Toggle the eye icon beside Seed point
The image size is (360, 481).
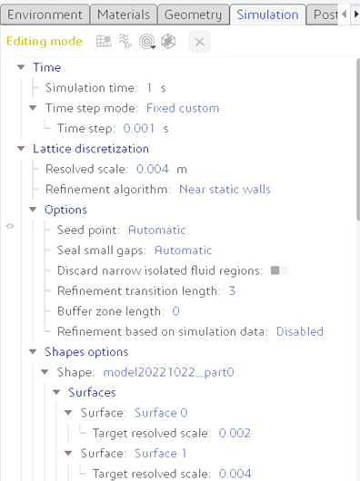click(10, 226)
